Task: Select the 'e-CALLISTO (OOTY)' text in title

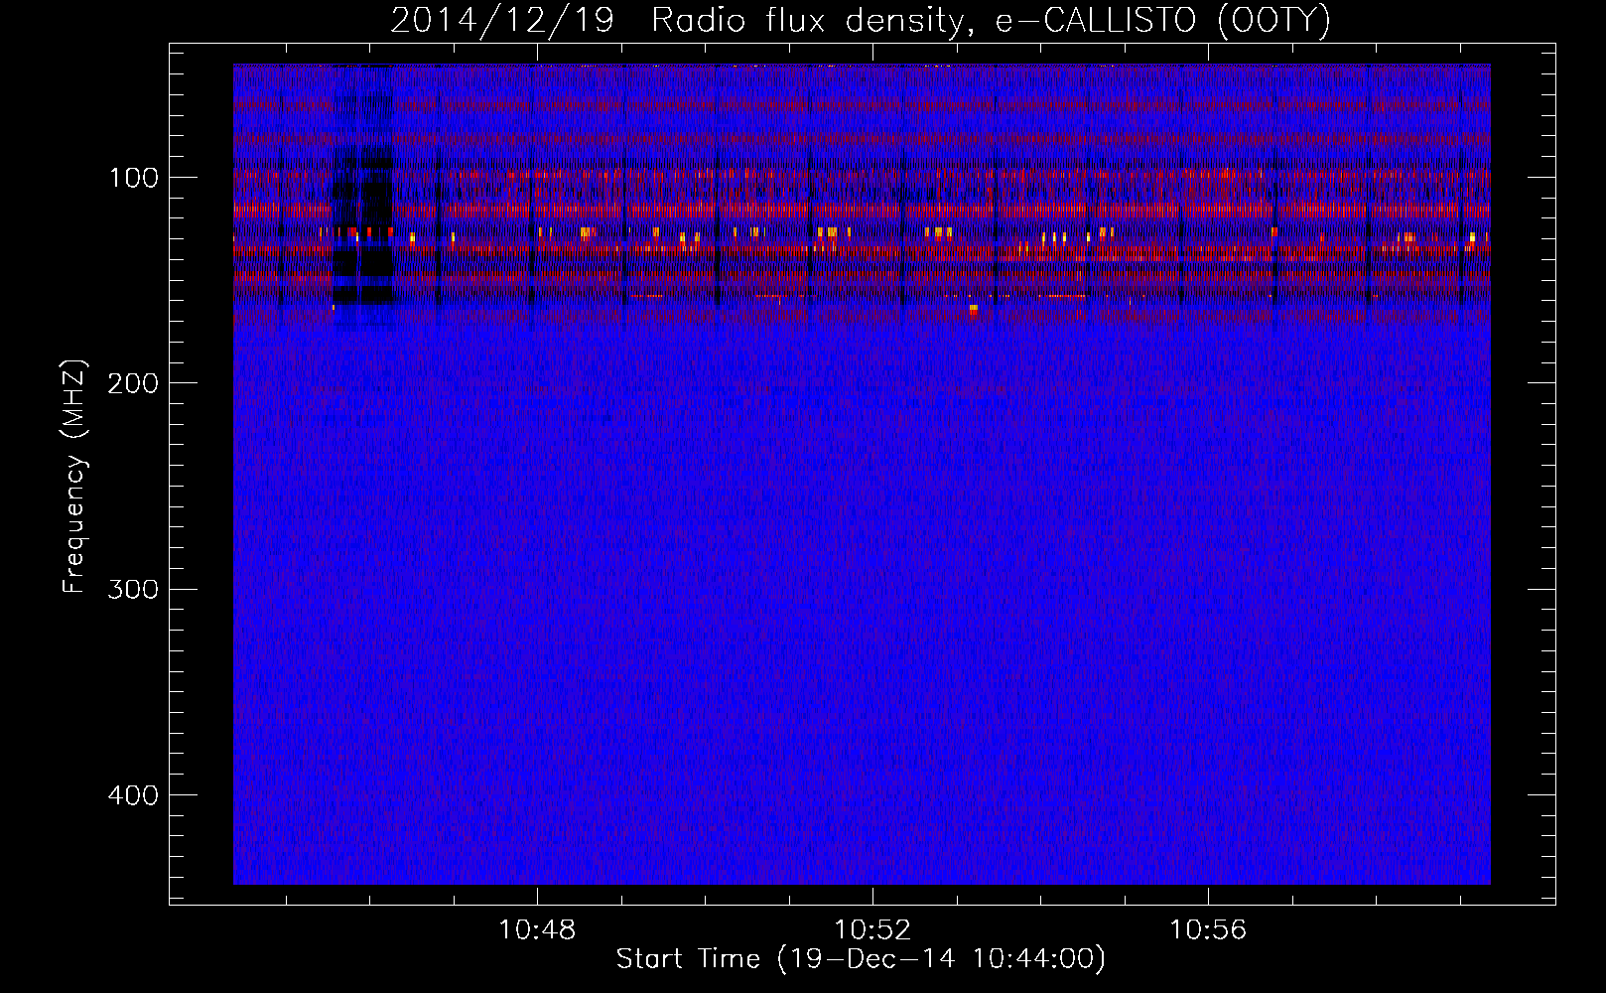Action: click(1162, 21)
